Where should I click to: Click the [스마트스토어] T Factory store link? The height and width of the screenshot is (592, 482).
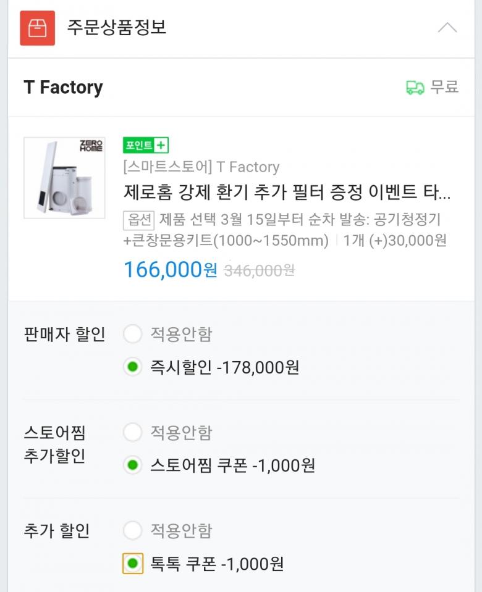click(201, 167)
